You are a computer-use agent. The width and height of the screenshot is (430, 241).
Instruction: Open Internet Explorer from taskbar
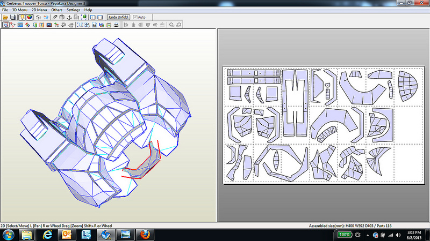pyautogui.click(x=47, y=235)
